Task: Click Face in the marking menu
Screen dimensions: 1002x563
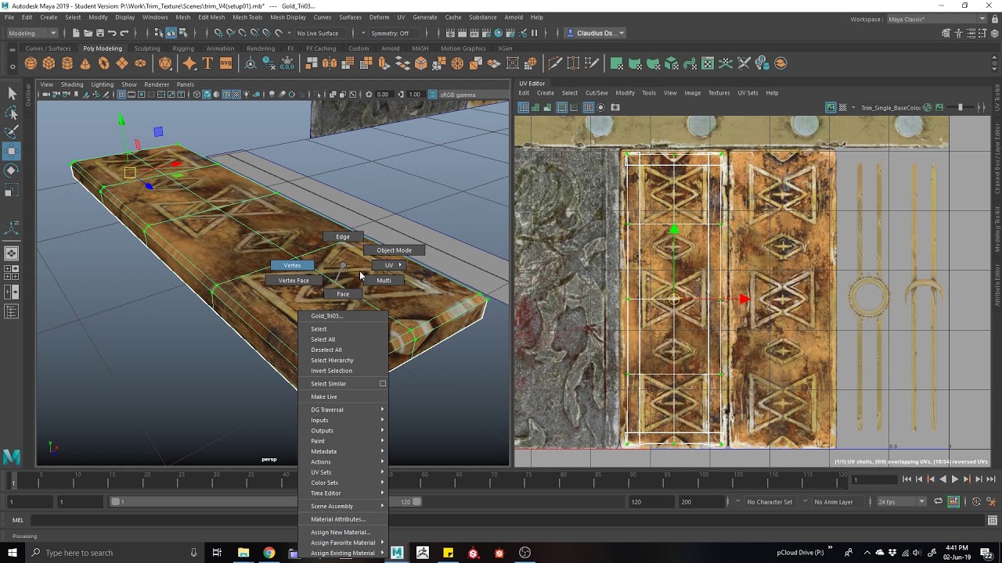Action: [x=343, y=294]
